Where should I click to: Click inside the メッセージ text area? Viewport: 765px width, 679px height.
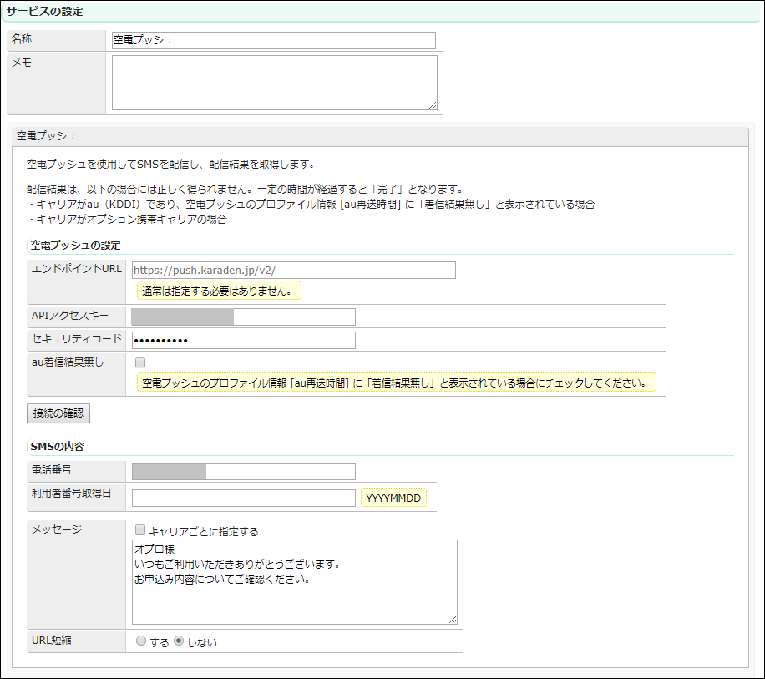(x=294, y=581)
